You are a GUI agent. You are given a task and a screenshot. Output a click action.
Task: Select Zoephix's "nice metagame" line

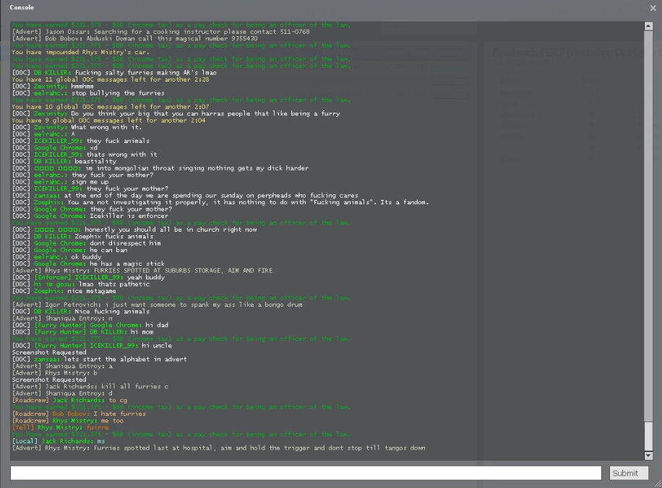64,291
